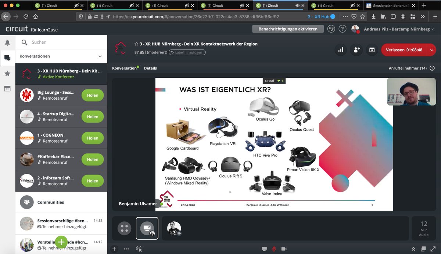Click the browser back arrow
Viewport: 441px width, 254px height.
tap(6, 16)
